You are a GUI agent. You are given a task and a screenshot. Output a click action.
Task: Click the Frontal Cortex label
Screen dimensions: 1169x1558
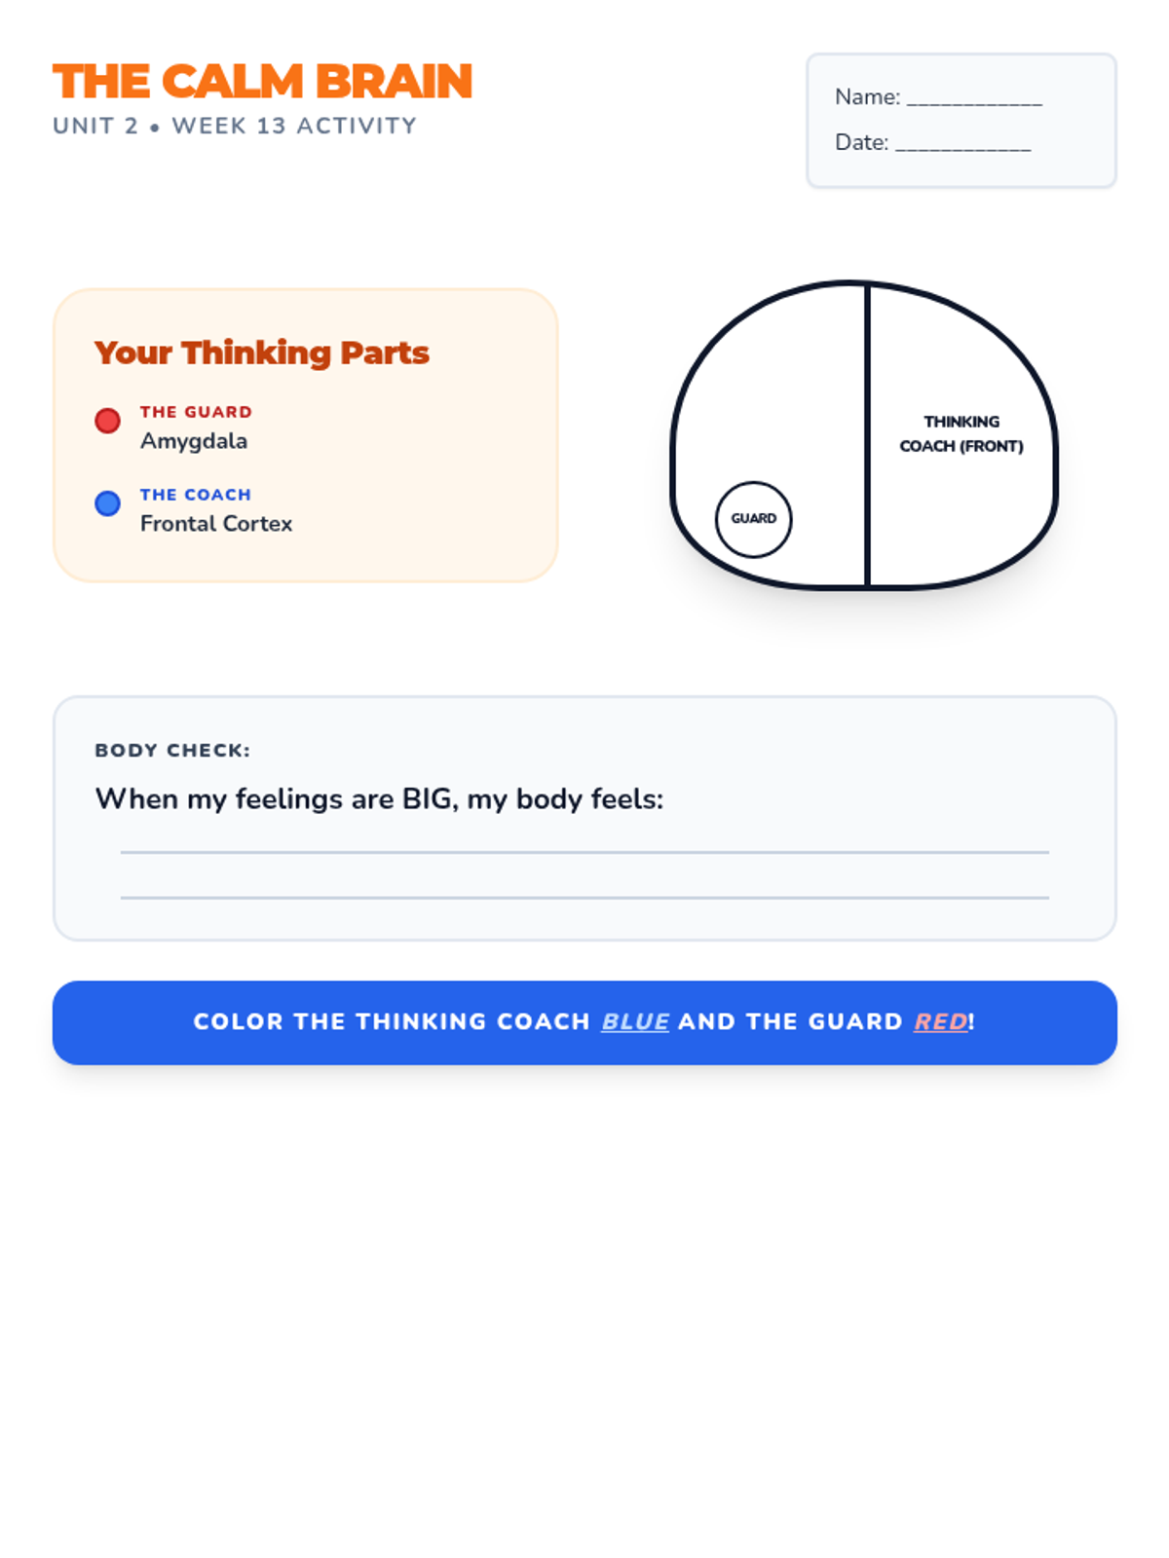click(216, 524)
